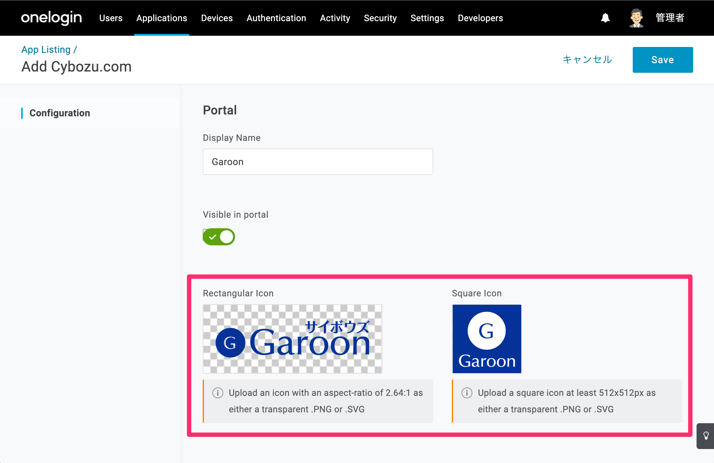Click the Rectangular Icon info symbol
The height and width of the screenshot is (463, 714).
(x=218, y=393)
